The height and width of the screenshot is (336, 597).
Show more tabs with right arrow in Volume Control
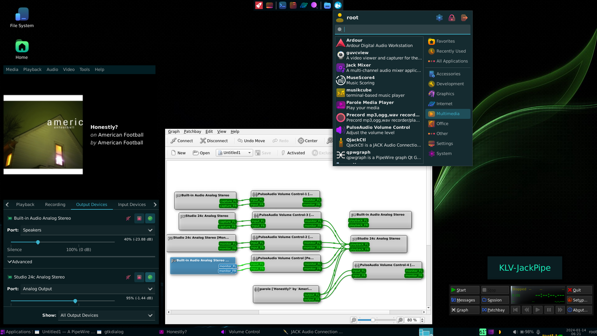(x=155, y=204)
